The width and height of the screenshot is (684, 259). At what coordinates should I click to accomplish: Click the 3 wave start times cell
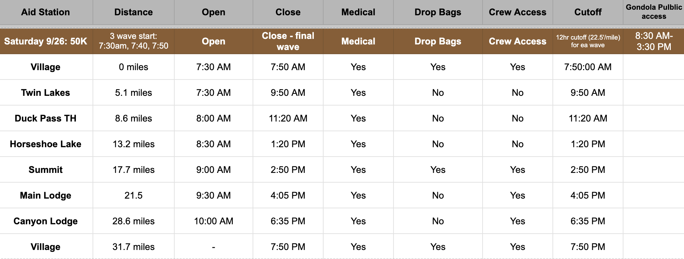point(134,41)
